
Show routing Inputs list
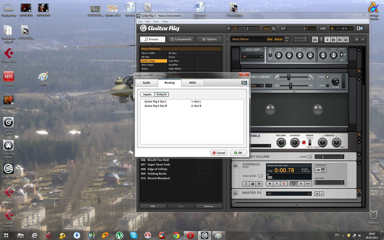click(x=147, y=94)
